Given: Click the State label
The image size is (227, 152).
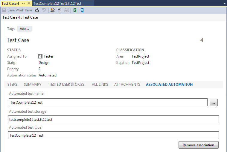Looking at the screenshot, I should pos(11,63).
